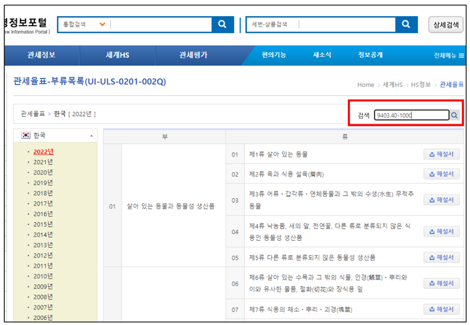Click page title 관세율표-부류목록(UI-ULS-0201-002Q)

point(90,81)
